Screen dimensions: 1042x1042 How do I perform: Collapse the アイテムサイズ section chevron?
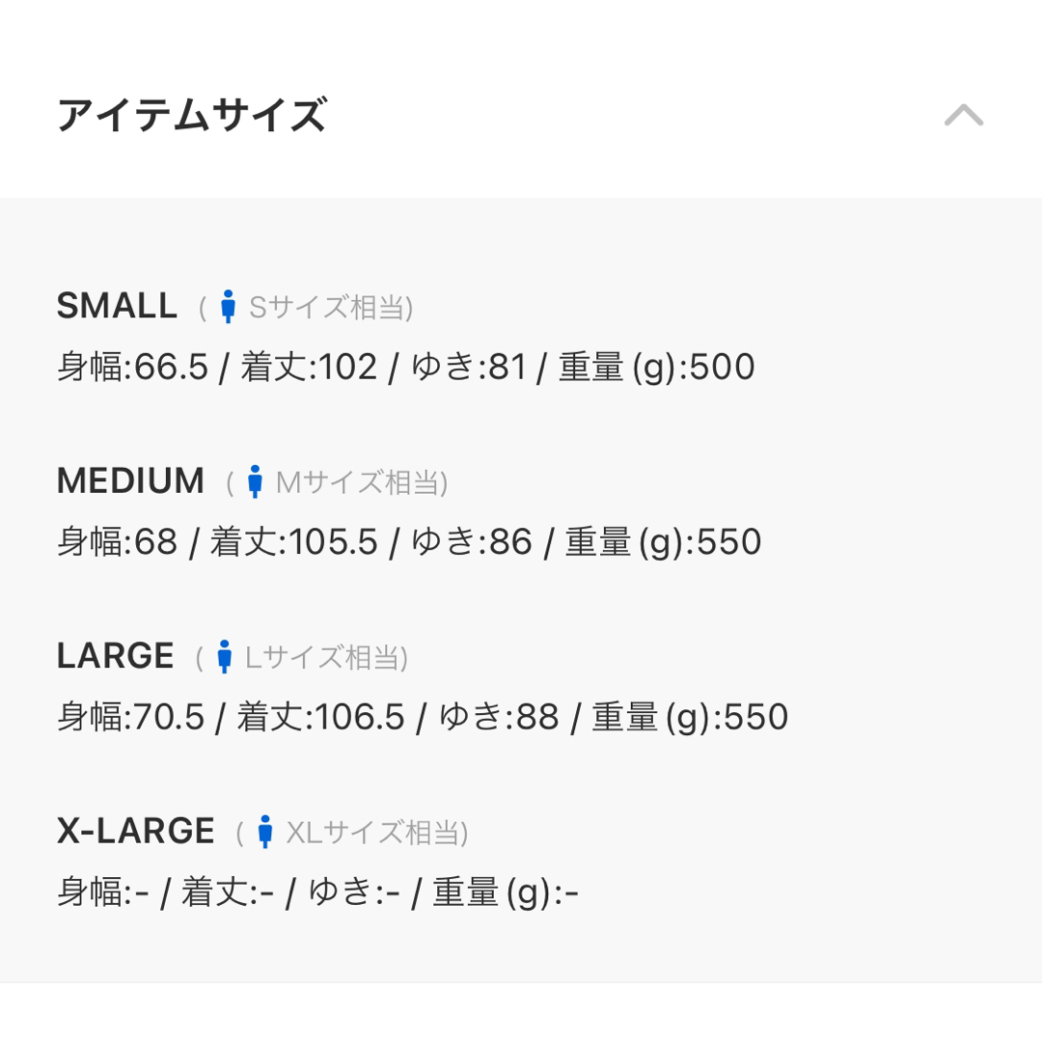964,116
